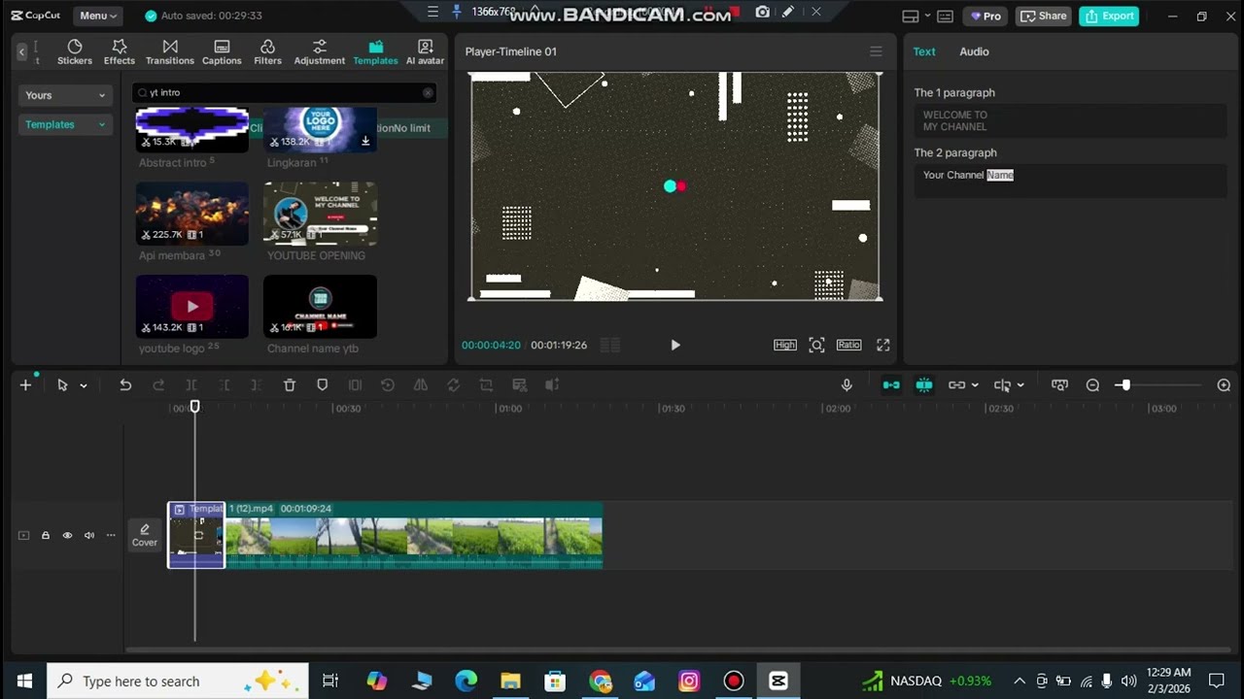Enter fullscreen preview mode

point(883,345)
